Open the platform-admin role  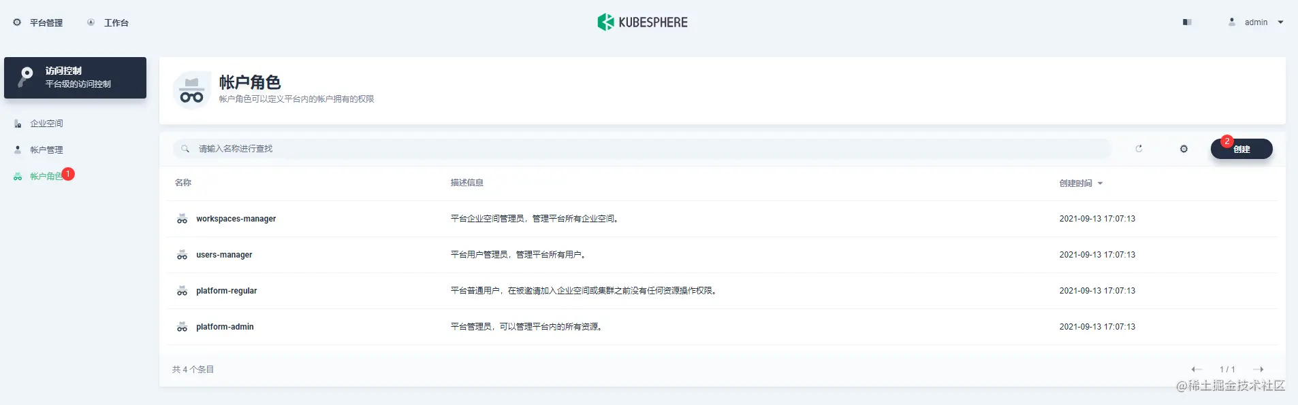click(225, 327)
